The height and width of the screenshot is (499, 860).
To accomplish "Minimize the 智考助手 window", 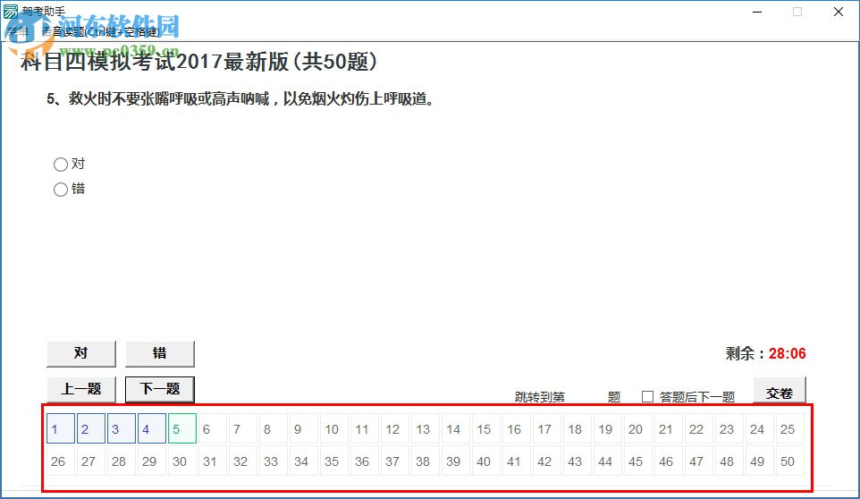I will coord(757,12).
